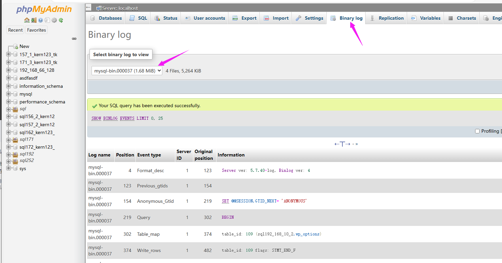The image size is (502, 263).
Task: Click the database icon beside mysql
Action: click(15, 94)
